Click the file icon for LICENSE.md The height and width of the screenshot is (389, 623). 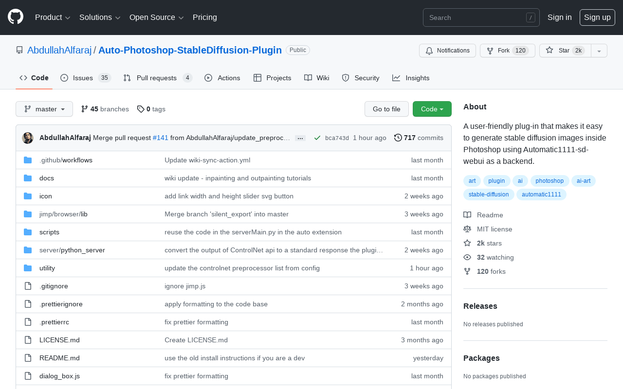(28, 340)
